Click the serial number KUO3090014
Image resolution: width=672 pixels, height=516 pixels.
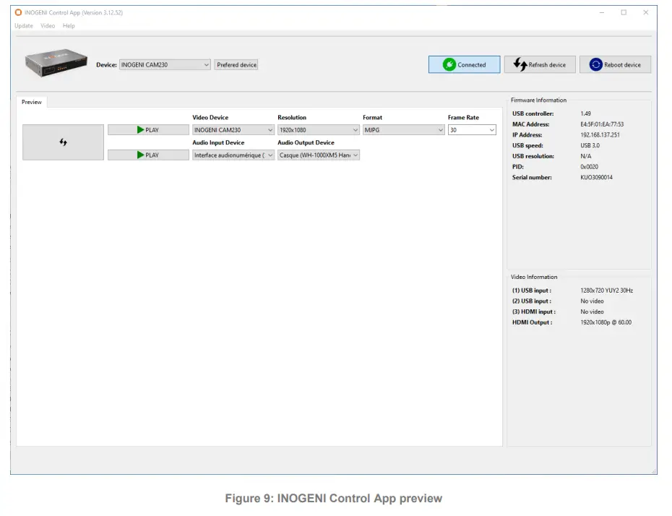click(x=596, y=178)
